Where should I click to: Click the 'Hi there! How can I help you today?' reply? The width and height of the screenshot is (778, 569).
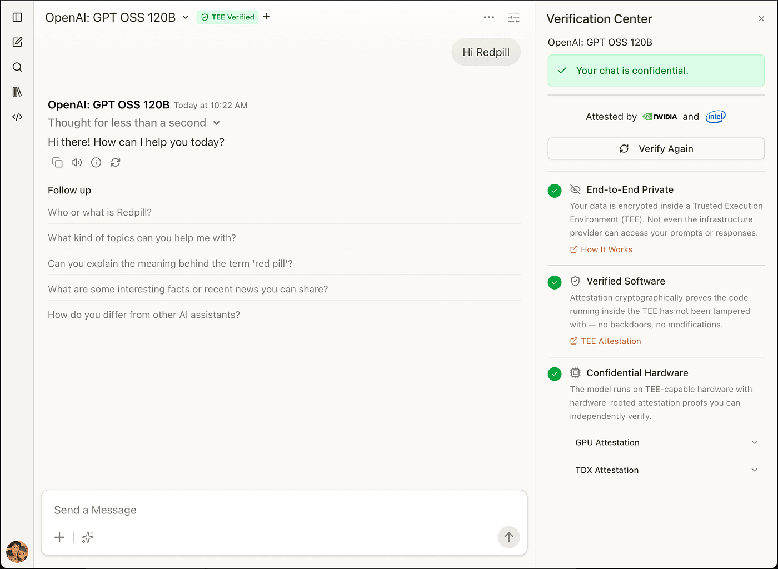(x=136, y=142)
